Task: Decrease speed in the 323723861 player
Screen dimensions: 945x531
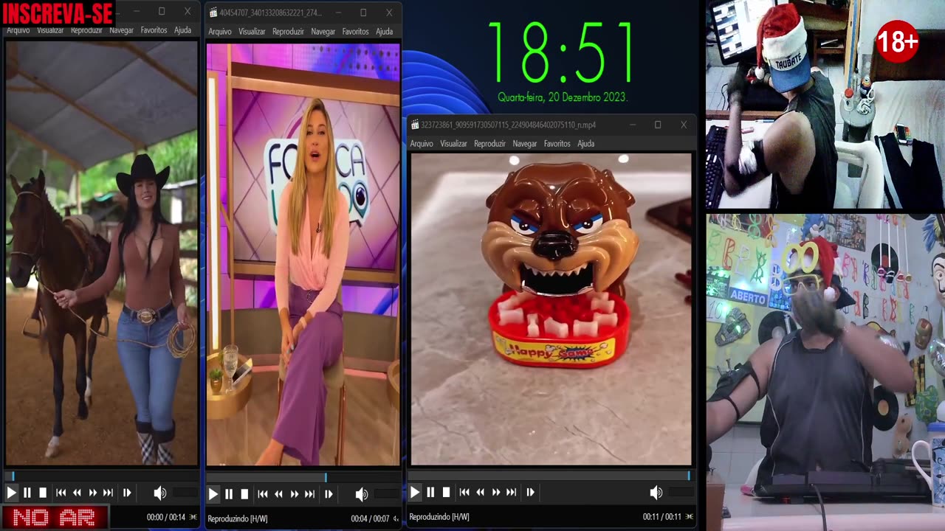Action: click(x=480, y=492)
